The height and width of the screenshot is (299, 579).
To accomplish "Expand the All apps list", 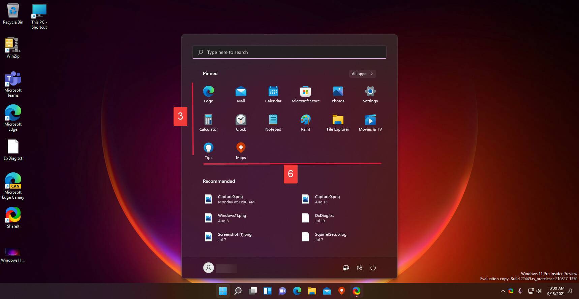I will [362, 74].
